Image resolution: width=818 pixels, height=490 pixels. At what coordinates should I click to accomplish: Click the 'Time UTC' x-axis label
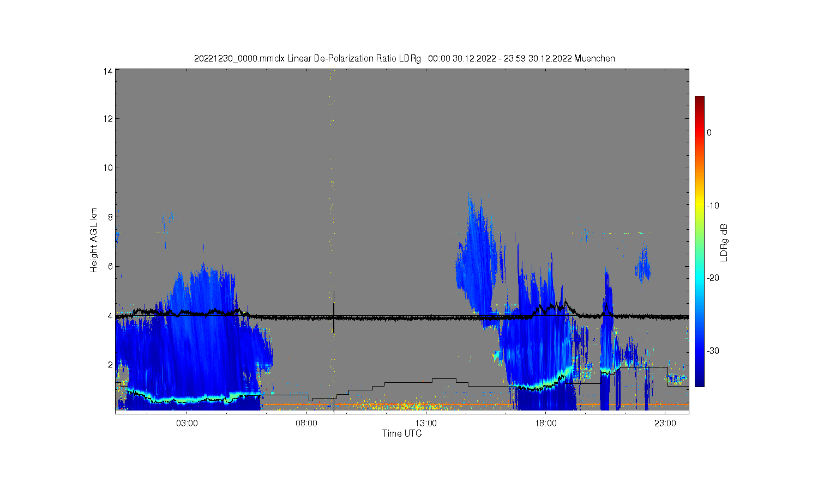click(x=402, y=433)
